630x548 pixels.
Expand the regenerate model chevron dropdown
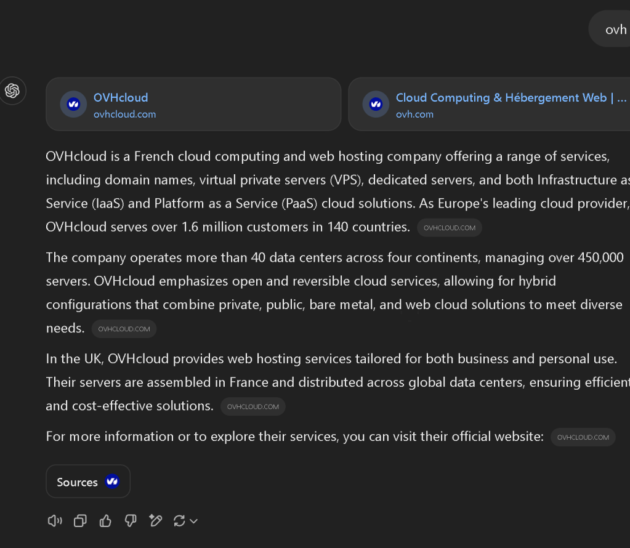tap(193, 522)
